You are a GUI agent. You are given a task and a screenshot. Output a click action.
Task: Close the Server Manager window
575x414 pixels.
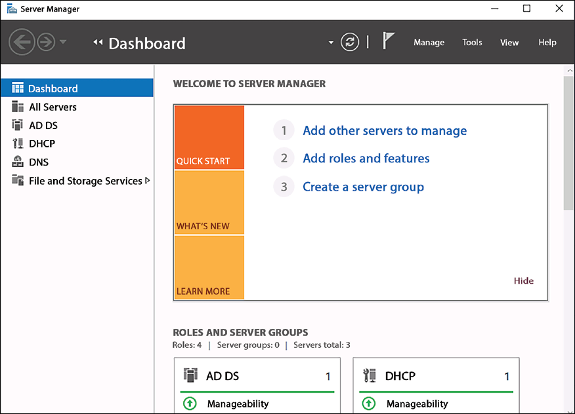(x=559, y=9)
